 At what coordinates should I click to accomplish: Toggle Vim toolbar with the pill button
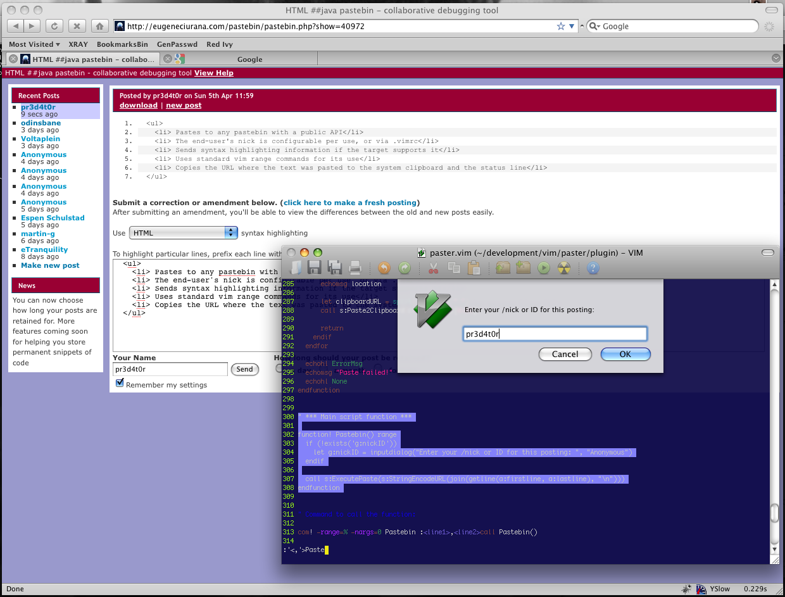768,253
